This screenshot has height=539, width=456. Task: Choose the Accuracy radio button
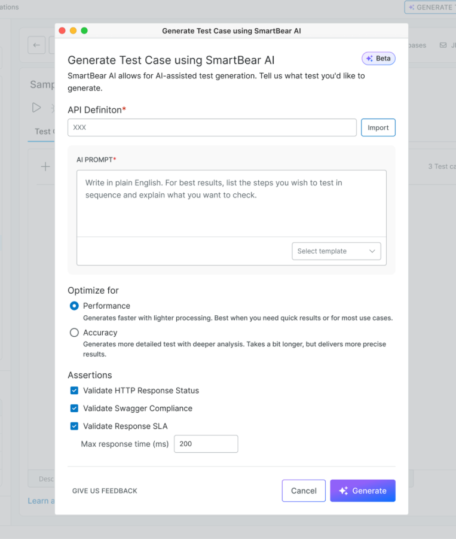coord(74,333)
